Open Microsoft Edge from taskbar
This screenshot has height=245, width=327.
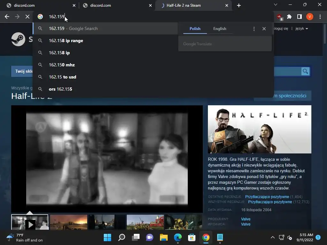click(x=178, y=237)
